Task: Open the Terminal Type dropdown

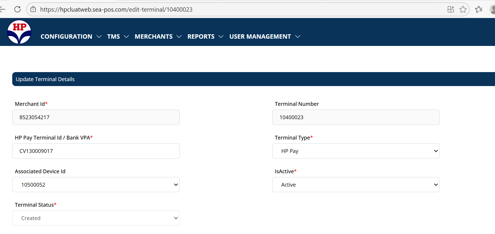Action: 356,151
